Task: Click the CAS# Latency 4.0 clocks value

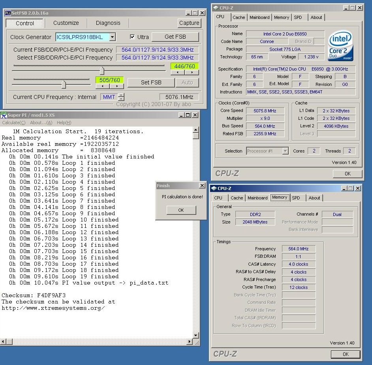Action: (299, 264)
